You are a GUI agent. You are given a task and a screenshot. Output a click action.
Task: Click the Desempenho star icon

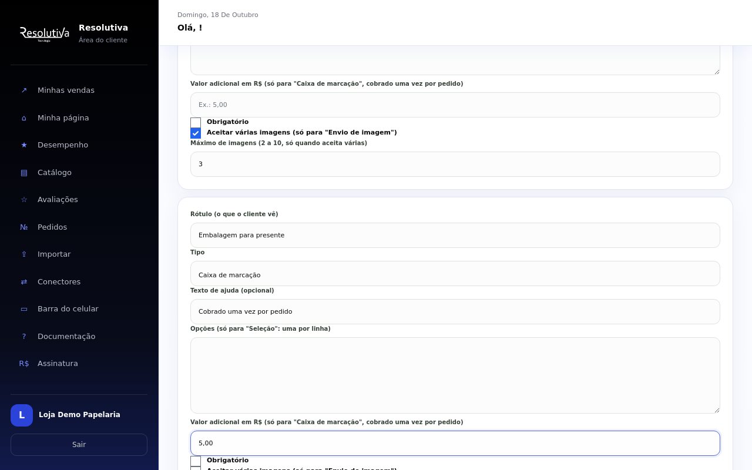tap(24, 145)
